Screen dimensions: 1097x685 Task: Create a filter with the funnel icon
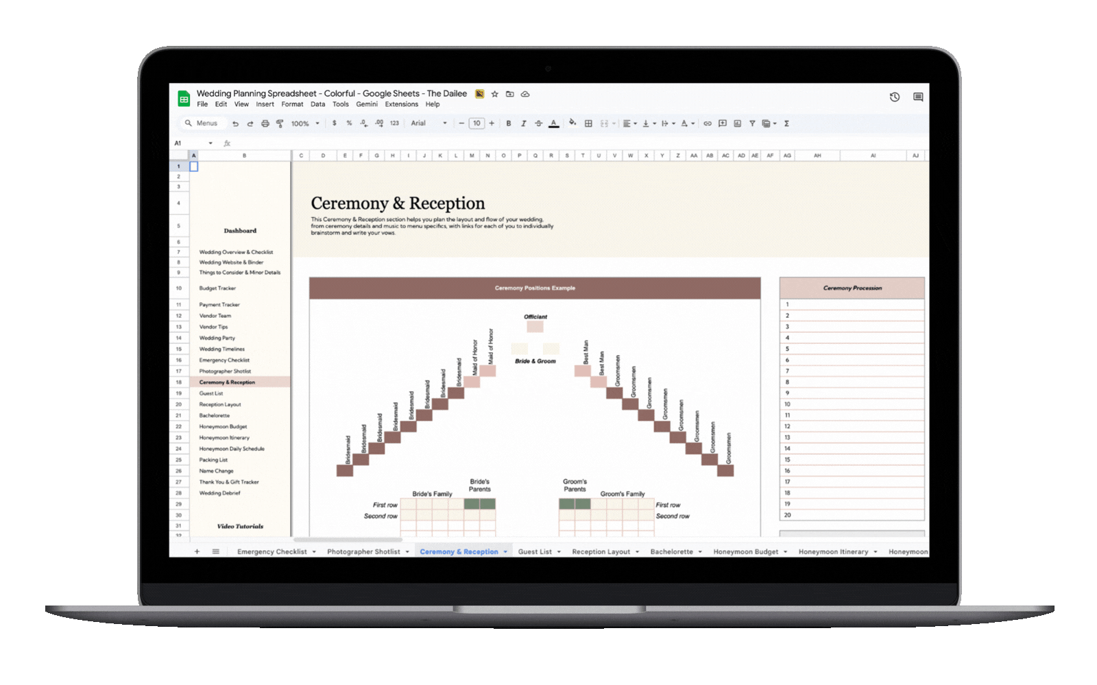pos(752,124)
